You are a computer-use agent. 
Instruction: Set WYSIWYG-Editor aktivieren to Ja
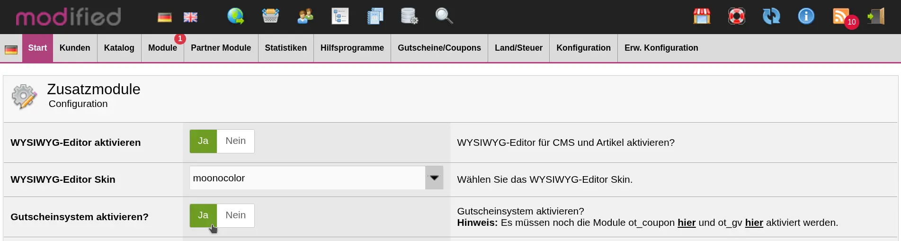tap(203, 141)
